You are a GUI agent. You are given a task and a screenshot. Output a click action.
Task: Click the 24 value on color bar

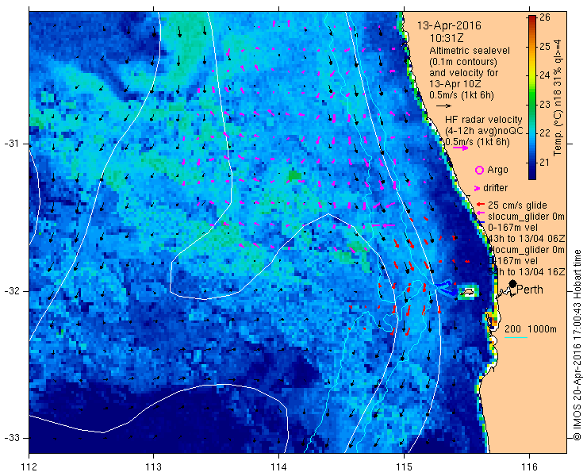[545, 75]
